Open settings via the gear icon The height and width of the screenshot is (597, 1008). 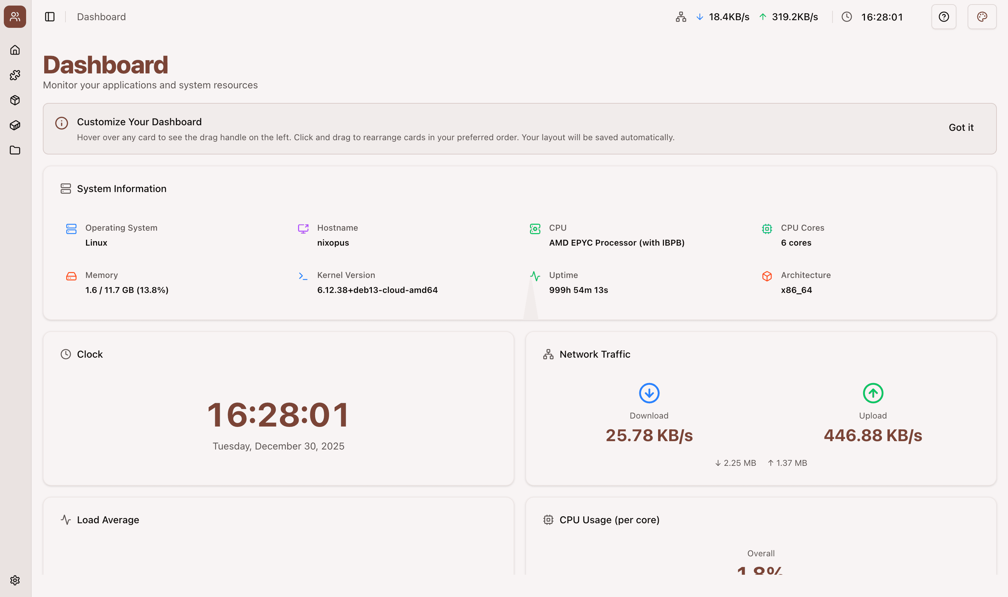coord(15,580)
